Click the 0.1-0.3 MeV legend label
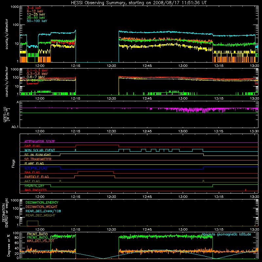This screenshot has width=262, height=262. (x=37, y=70)
